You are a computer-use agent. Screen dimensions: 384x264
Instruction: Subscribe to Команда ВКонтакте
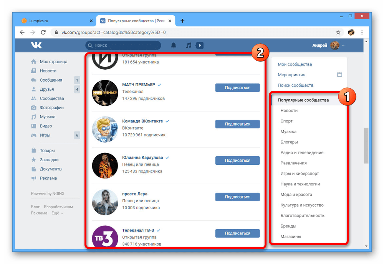coord(237,124)
